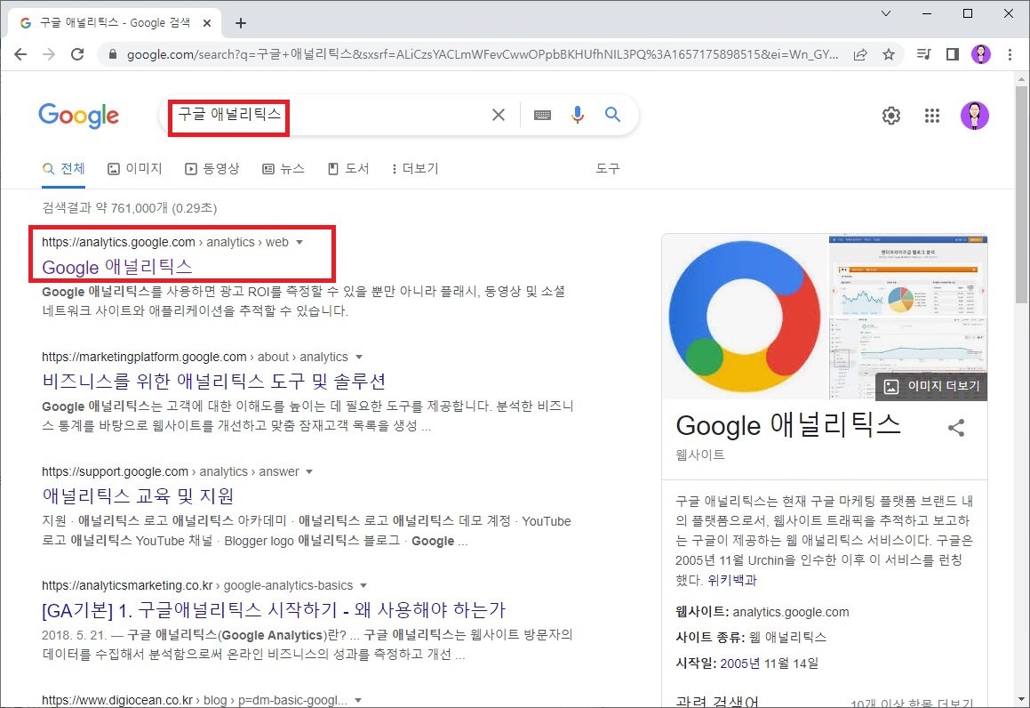Go to Google home via logo
1030x708 pixels.
(79, 116)
